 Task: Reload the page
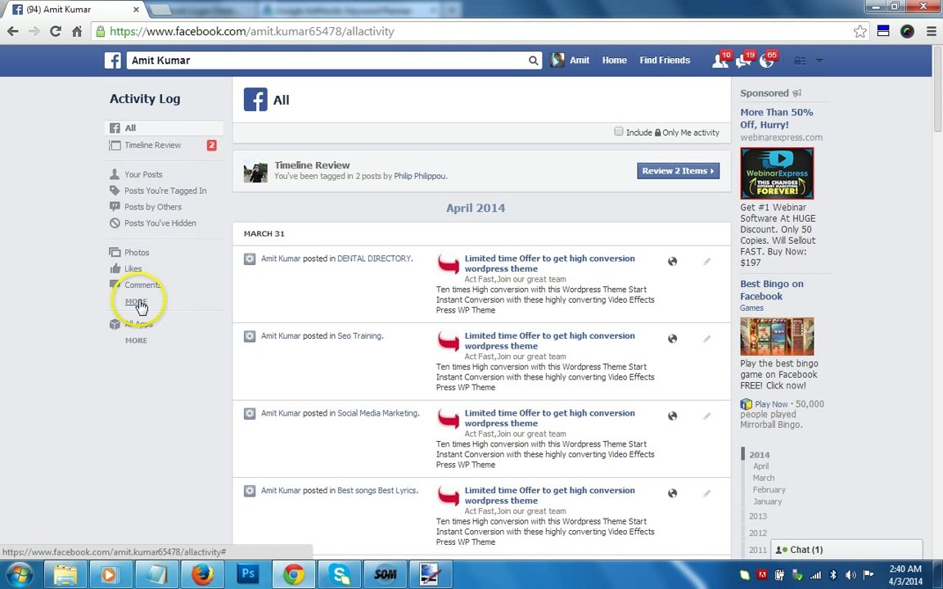point(56,31)
